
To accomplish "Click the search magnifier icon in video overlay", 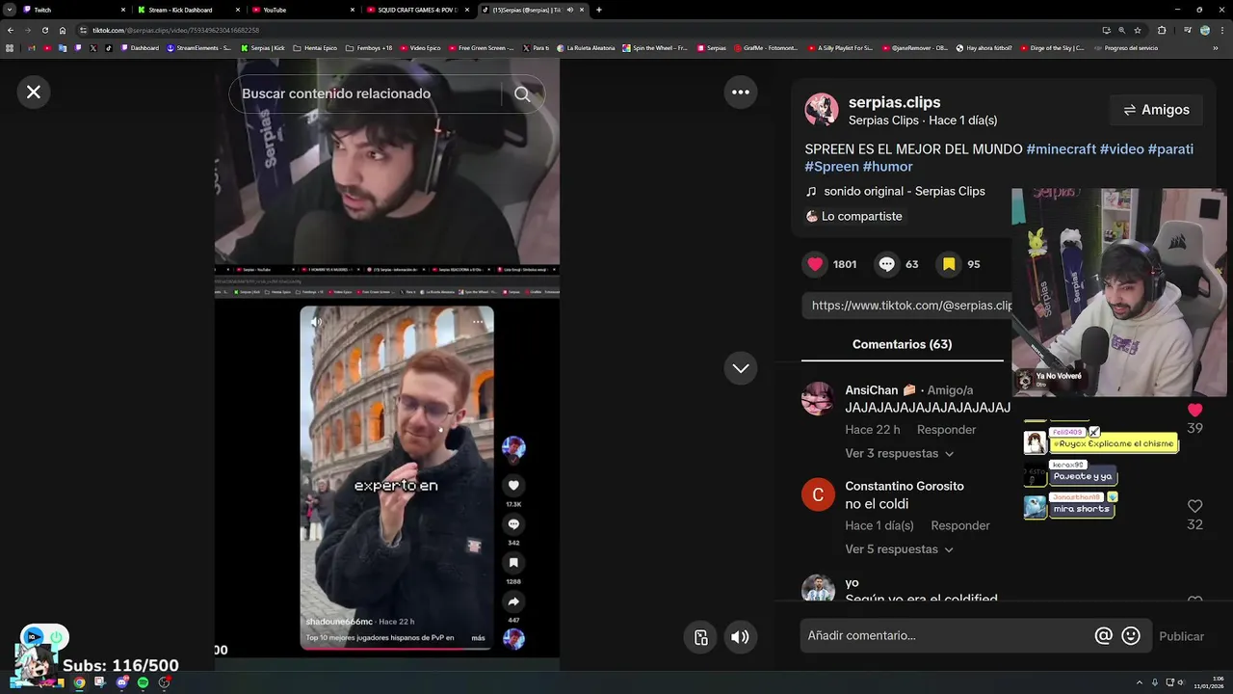I will click(x=522, y=93).
